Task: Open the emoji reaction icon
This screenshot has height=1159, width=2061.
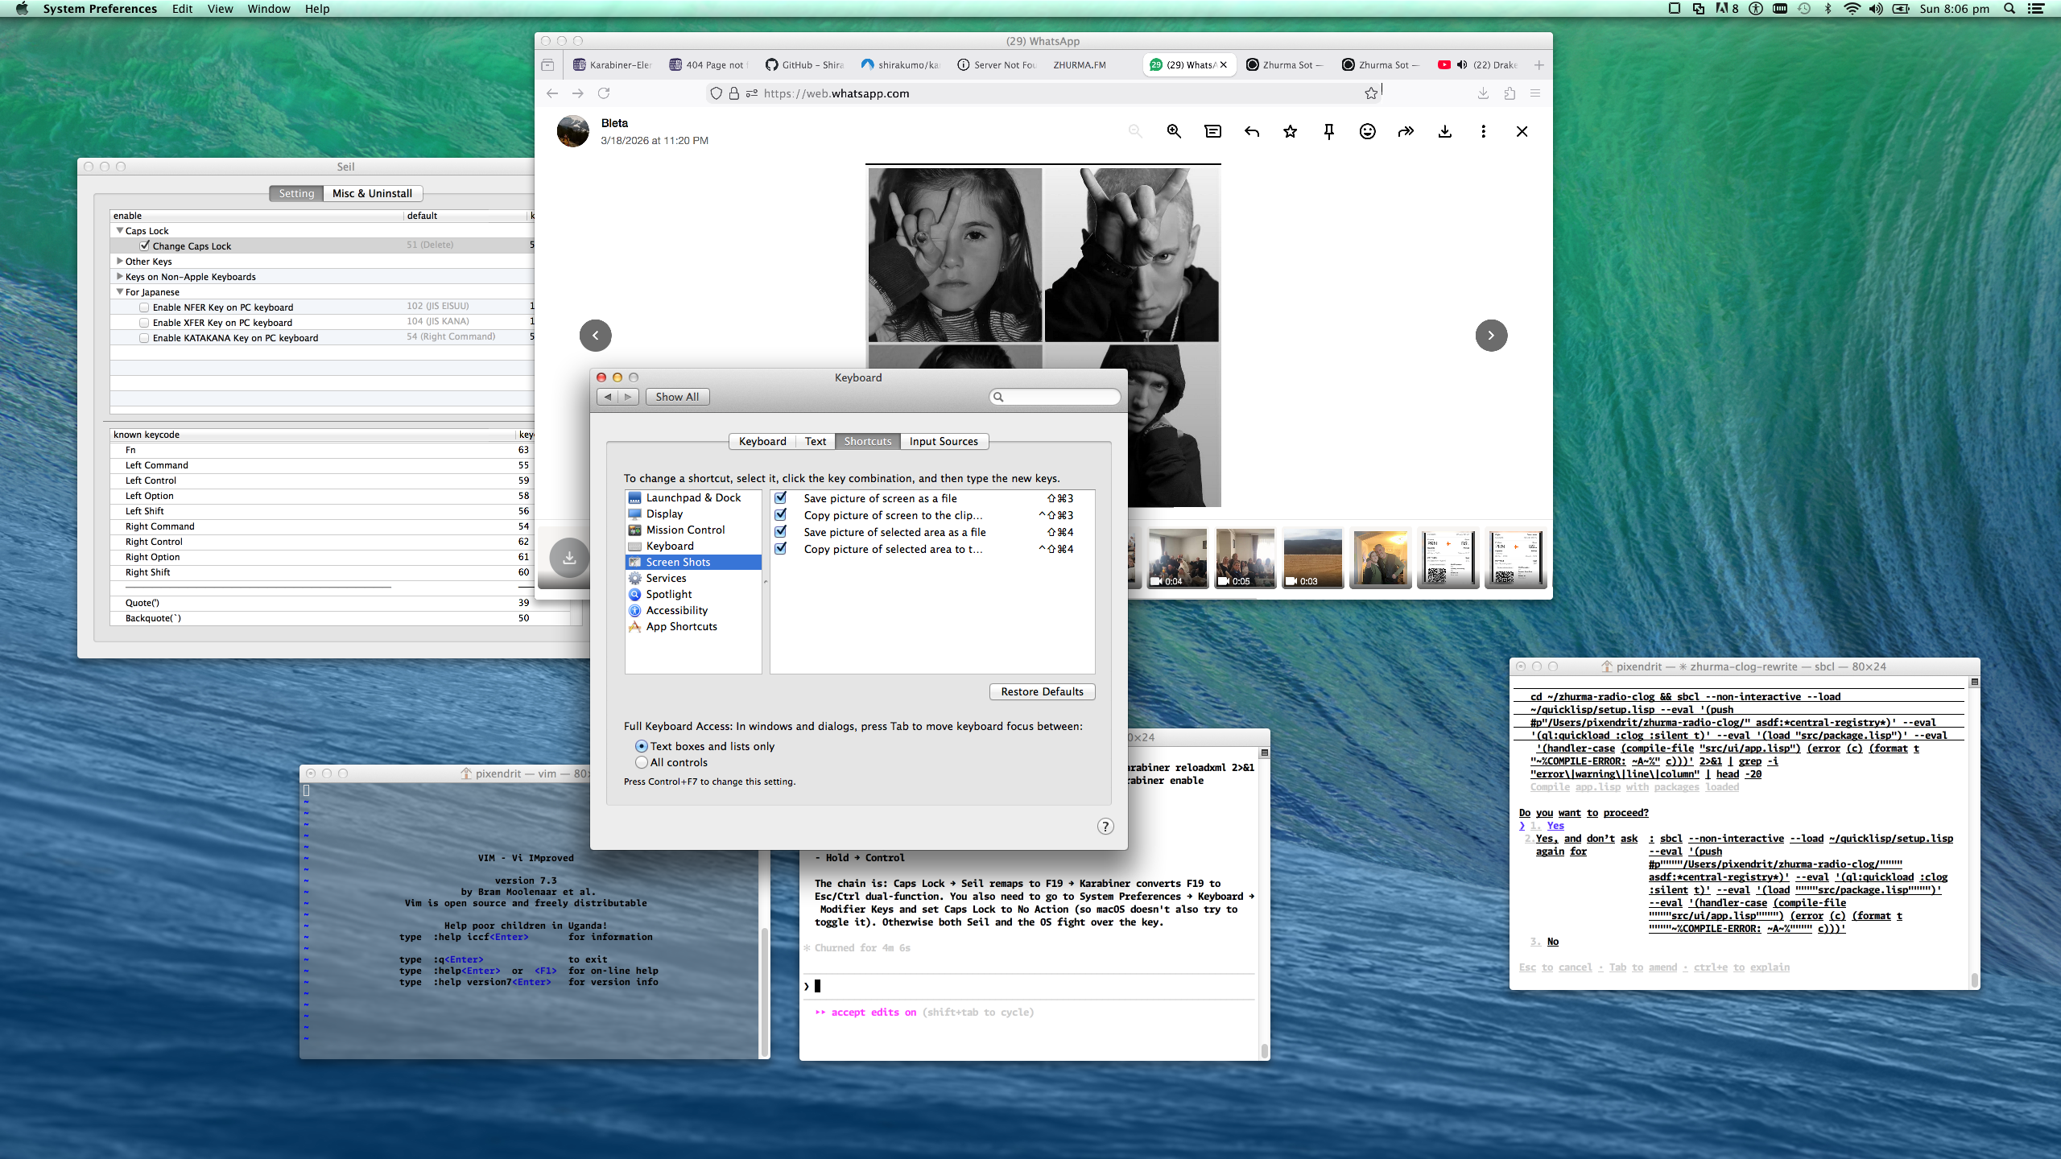Action: pyautogui.click(x=1367, y=131)
